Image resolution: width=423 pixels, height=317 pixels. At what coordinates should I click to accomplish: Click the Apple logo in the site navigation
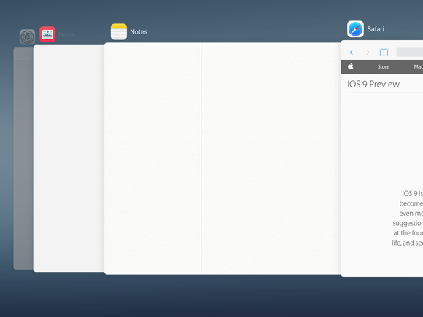(350, 66)
